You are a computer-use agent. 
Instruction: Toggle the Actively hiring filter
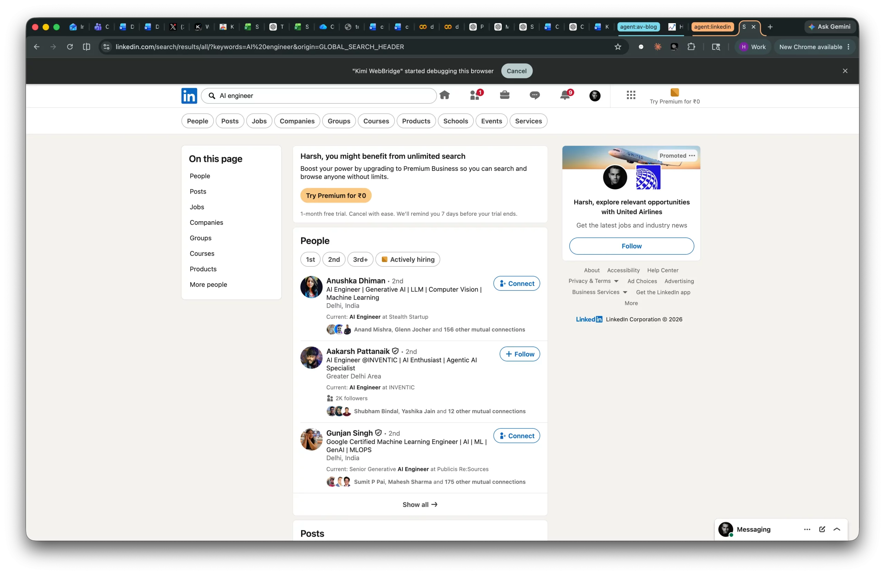pos(408,259)
